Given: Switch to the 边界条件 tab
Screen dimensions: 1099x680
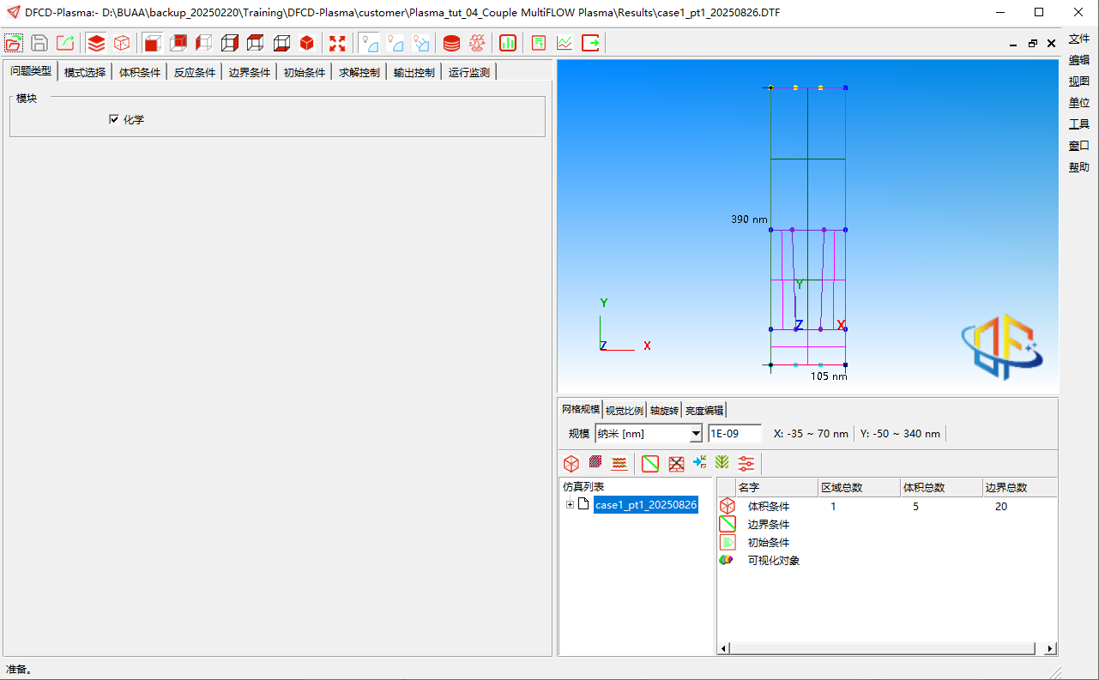Looking at the screenshot, I should click(249, 73).
